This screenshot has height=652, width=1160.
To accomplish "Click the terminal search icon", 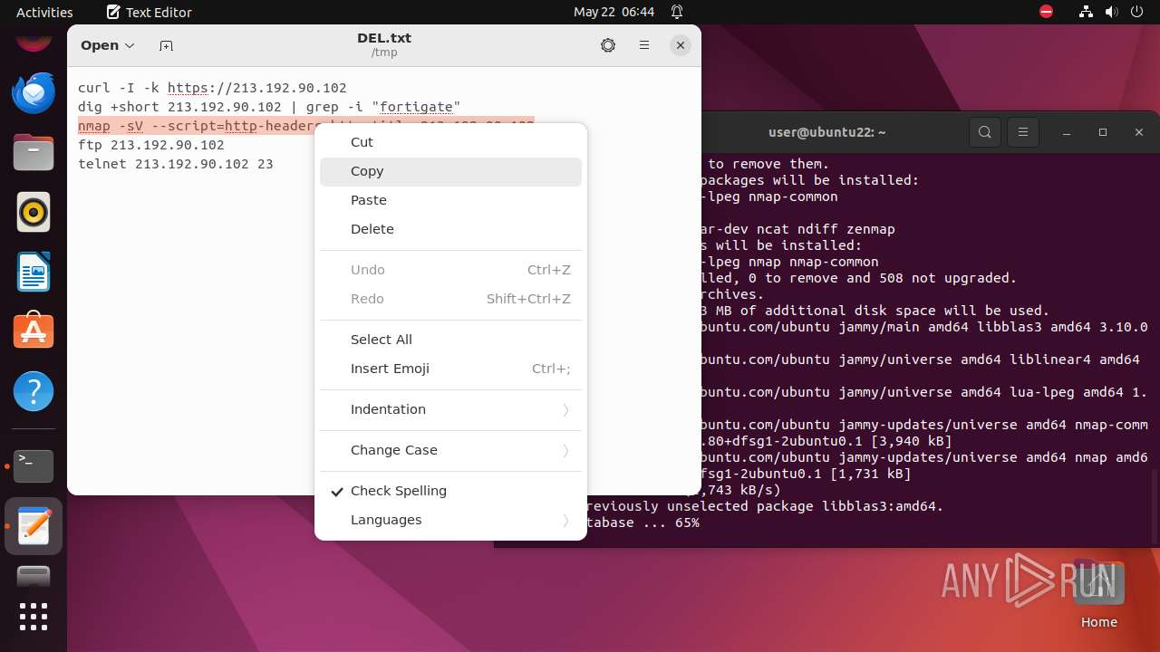I will point(985,132).
